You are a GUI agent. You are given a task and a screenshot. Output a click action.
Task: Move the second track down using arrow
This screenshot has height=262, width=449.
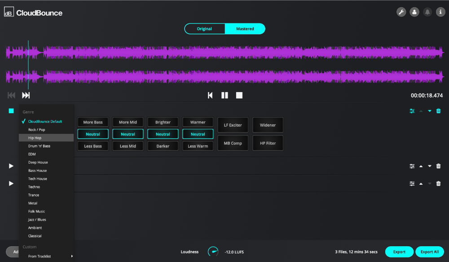(x=430, y=166)
